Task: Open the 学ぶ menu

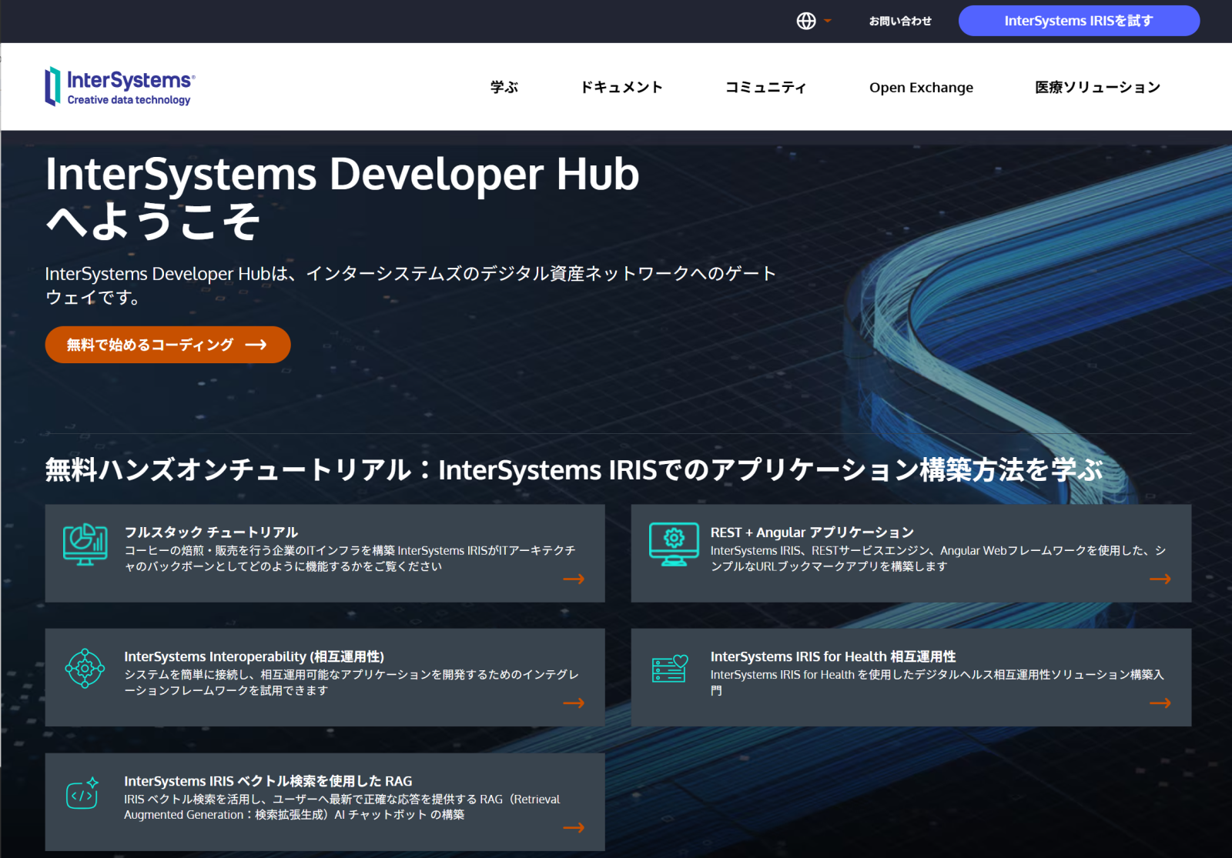Action: (504, 87)
